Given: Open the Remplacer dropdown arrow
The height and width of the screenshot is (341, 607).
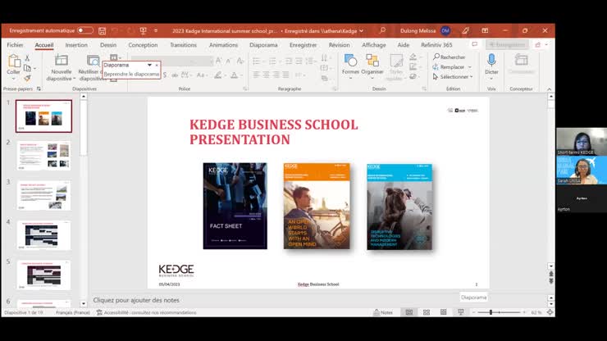Looking at the screenshot, I should coord(470,67).
